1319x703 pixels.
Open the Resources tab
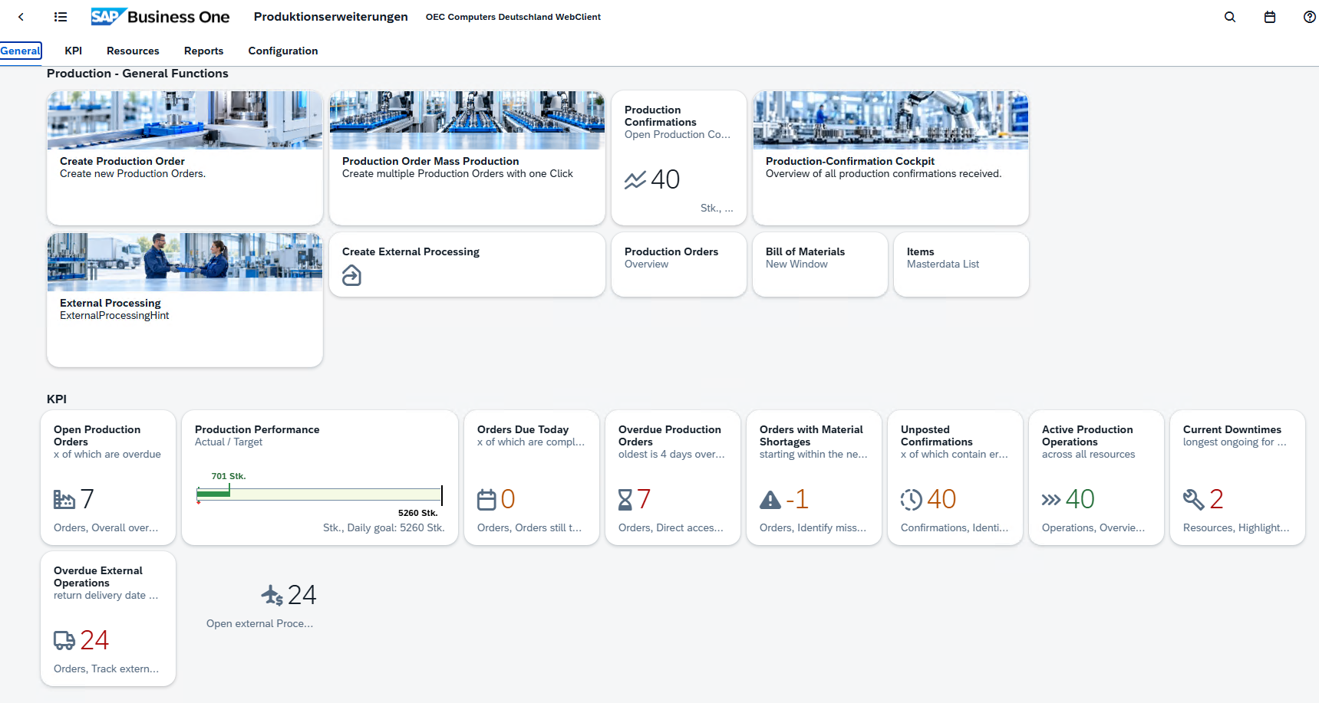[133, 51]
